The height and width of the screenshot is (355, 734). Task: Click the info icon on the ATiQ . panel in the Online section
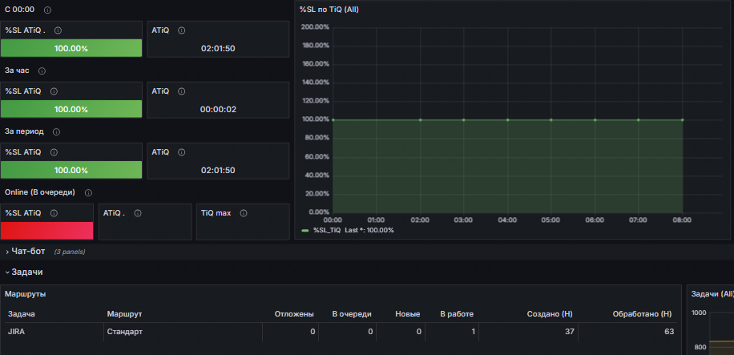(138, 213)
